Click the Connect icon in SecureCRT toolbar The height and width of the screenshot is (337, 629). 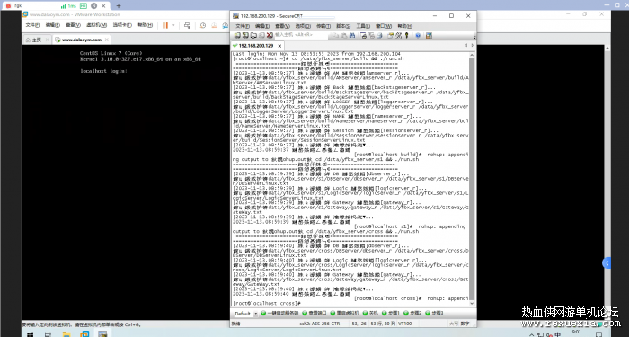coord(237,35)
